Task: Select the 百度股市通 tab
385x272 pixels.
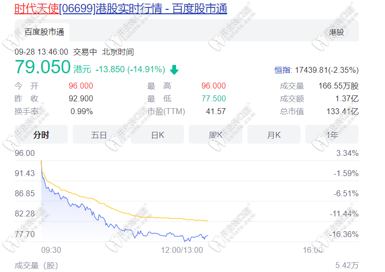Action: [x=44, y=32]
